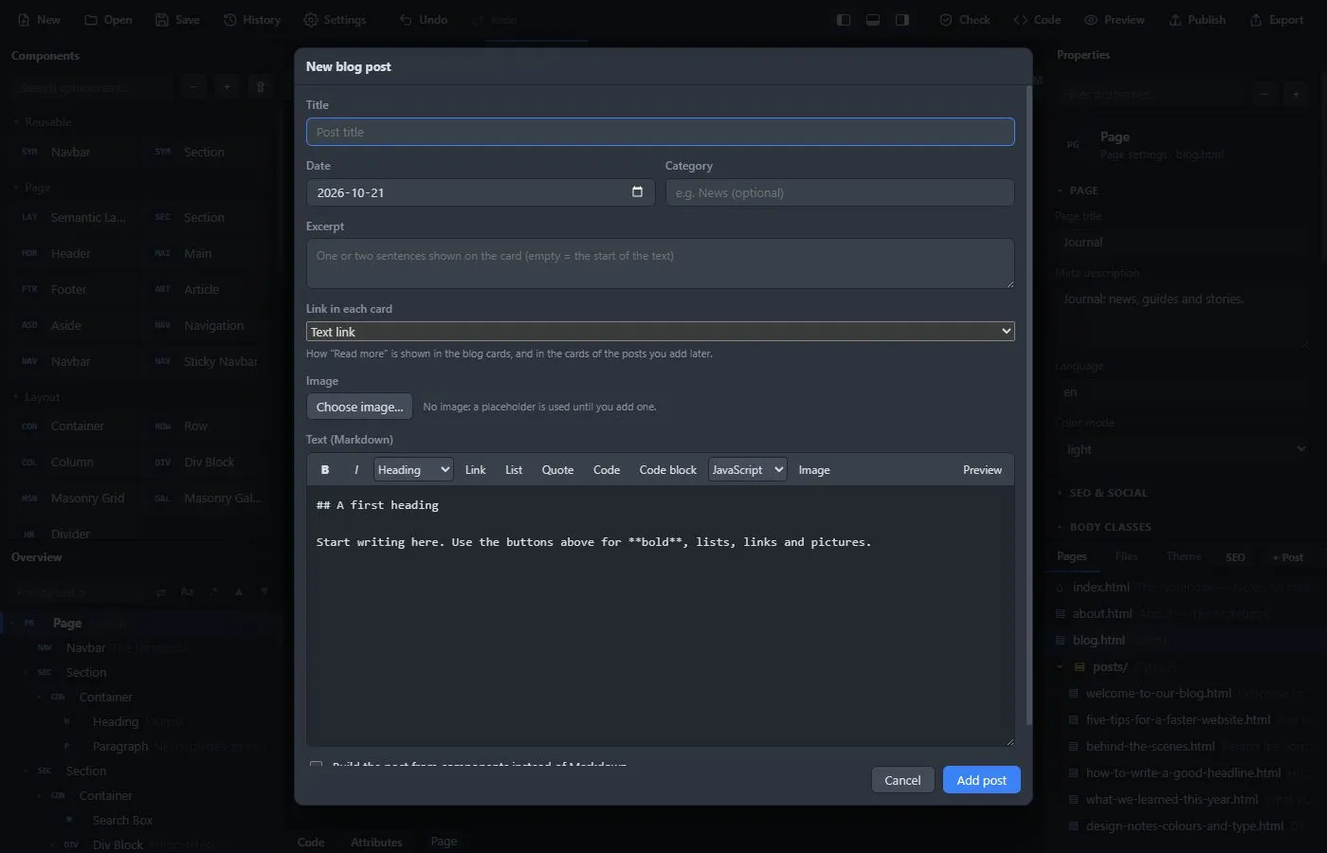The width and height of the screenshot is (1327, 853).
Task: Run Check from the top toolbar
Action: [965, 20]
